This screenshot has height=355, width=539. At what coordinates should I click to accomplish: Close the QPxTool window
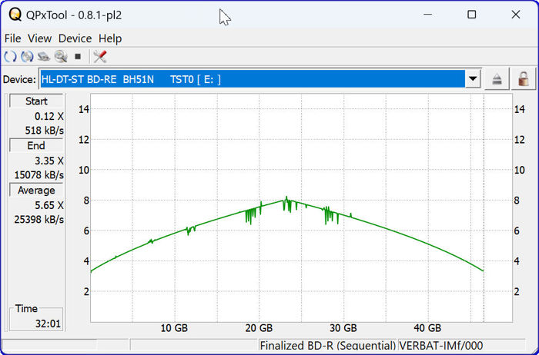516,15
